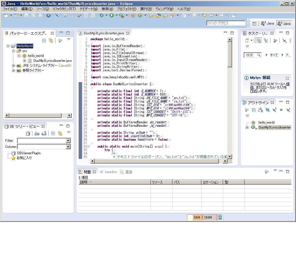This screenshot has height=260, width=296.
Task: Select DBViewerPlugin tree item
Action: (29, 153)
